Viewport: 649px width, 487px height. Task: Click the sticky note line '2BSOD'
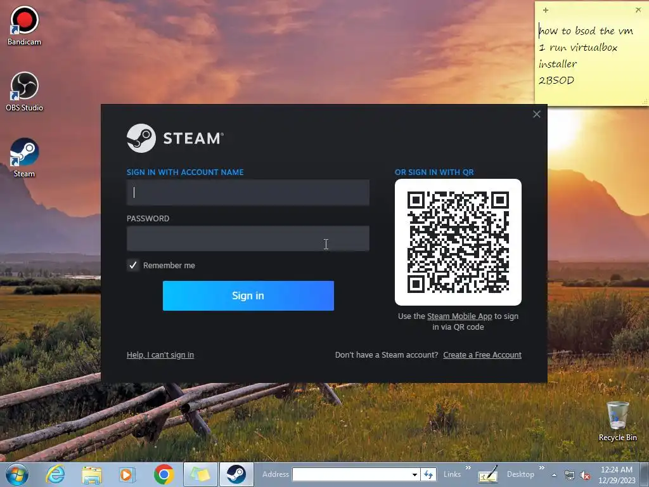pyautogui.click(x=556, y=81)
